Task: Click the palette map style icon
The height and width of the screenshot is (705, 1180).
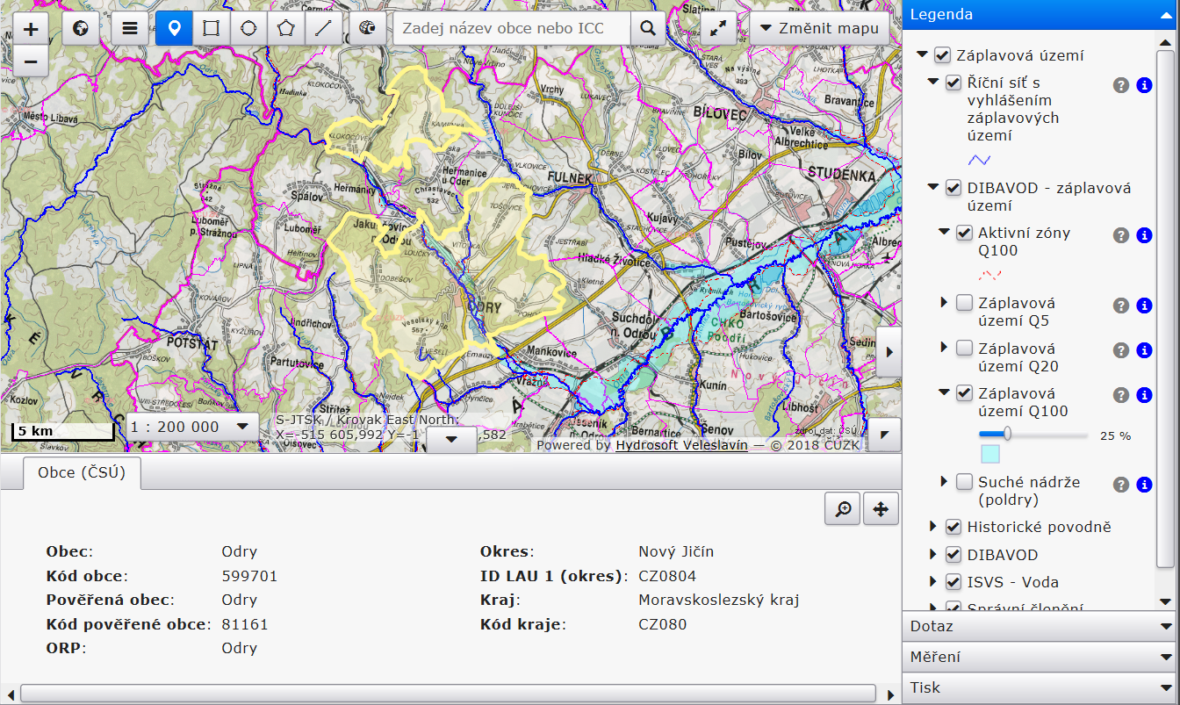Action: click(368, 29)
